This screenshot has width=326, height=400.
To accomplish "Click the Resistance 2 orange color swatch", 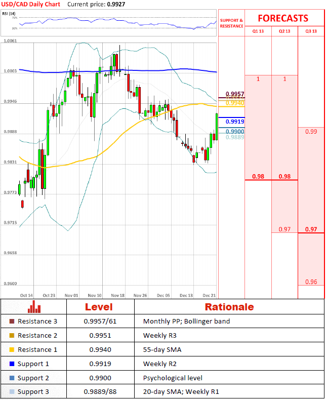I will tap(12, 335).
